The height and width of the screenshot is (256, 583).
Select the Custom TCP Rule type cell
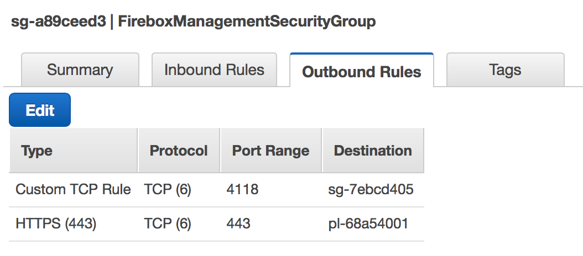click(x=73, y=190)
